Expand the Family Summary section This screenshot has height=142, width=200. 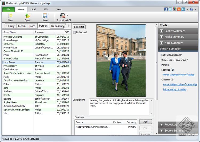[162, 31]
